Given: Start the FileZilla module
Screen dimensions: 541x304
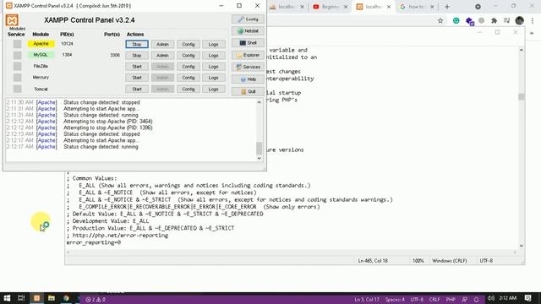Looking at the screenshot, I should [137, 67].
